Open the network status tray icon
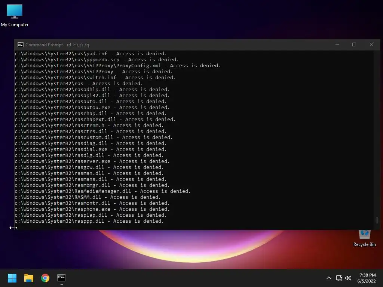The width and height of the screenshot is (383, 287). click(339, 278)
